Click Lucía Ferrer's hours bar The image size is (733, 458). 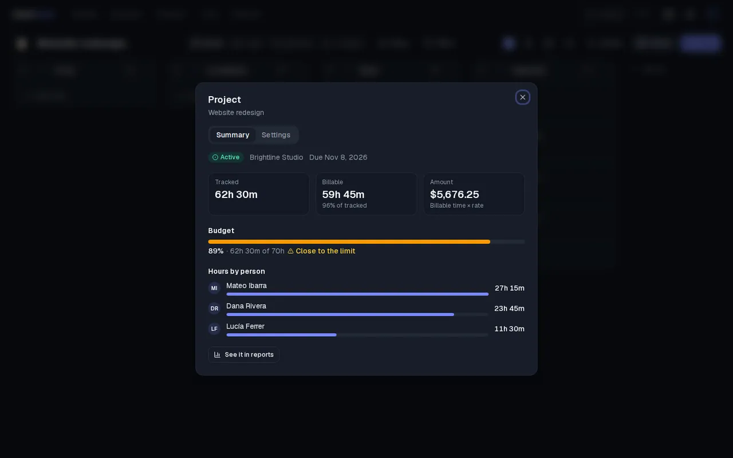point(357,335)
